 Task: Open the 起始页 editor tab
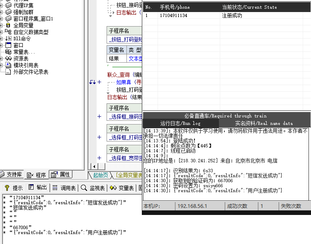point(100,175)
